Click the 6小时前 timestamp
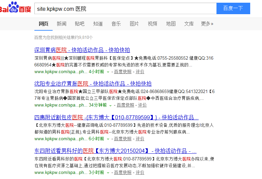The height and width of the screenshot is (179, 262). coord(96,139)
